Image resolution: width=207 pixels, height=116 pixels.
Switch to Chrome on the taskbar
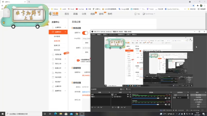pos(77,114)
